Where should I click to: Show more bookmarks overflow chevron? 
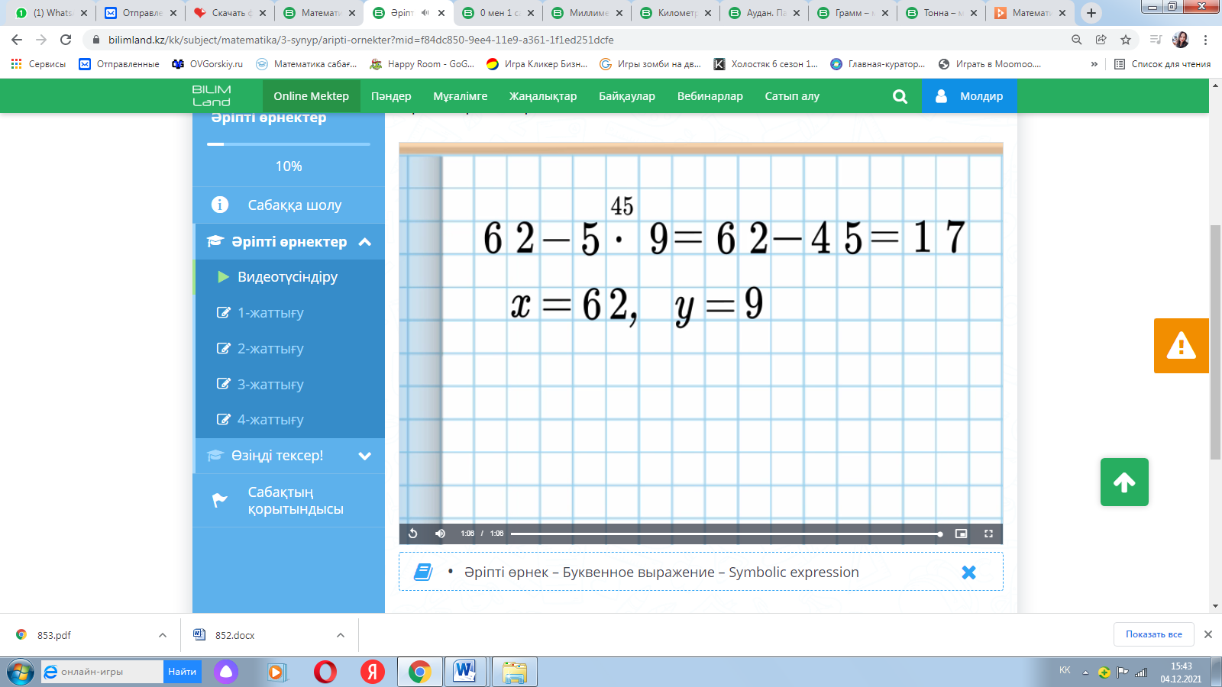click(x=1094, y=64)
